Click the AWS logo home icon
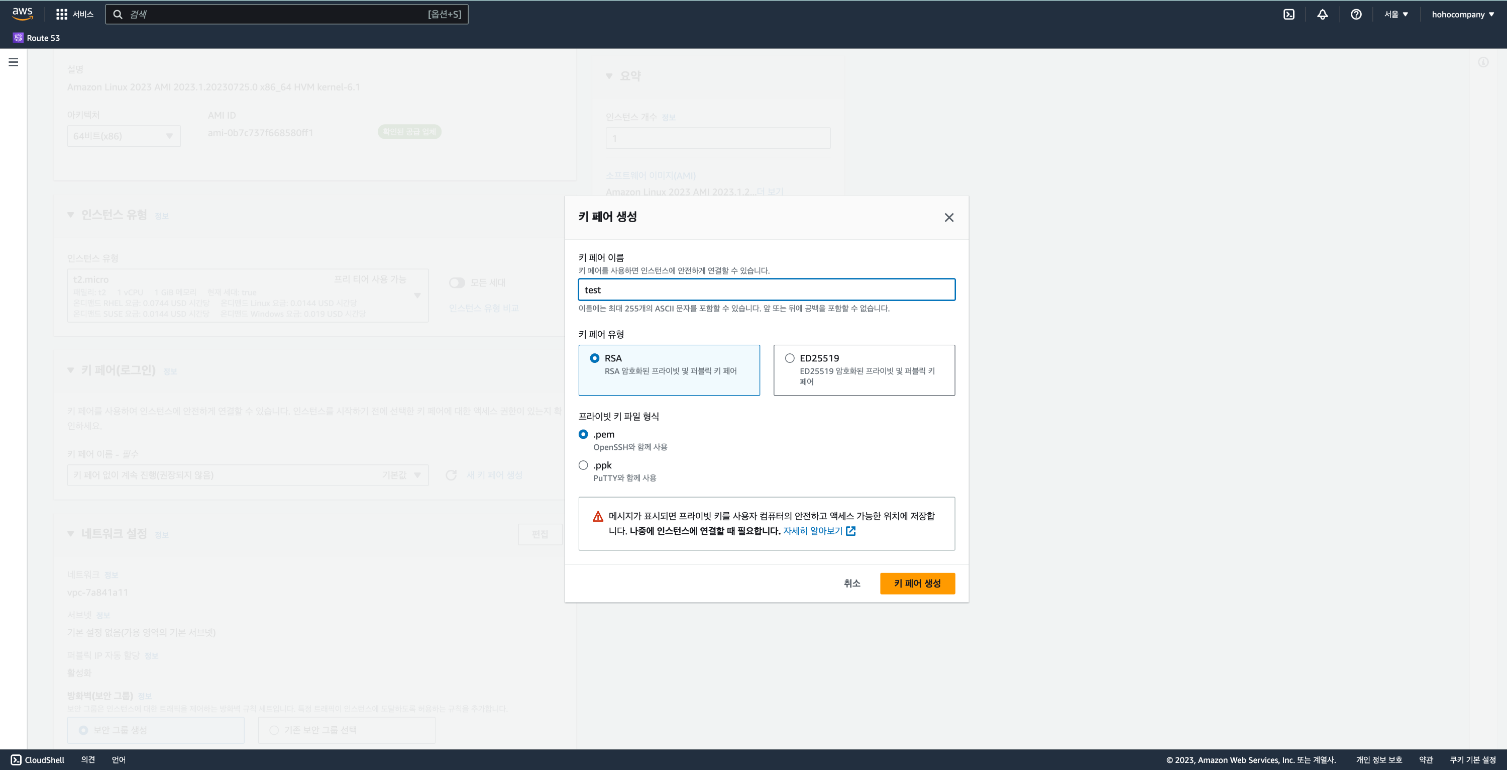 coord(22,14)
